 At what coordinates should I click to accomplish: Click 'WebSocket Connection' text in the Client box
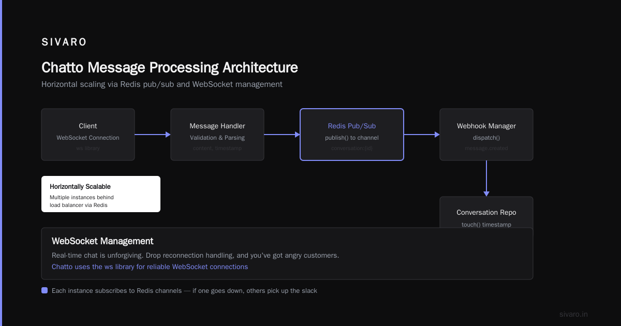tap(88, 138)
